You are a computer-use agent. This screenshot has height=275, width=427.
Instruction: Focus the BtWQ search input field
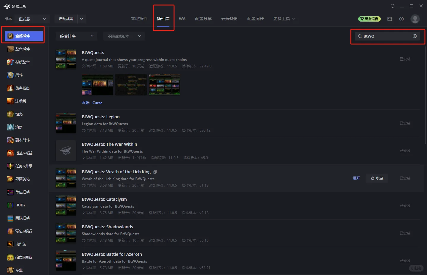[387, 36]
